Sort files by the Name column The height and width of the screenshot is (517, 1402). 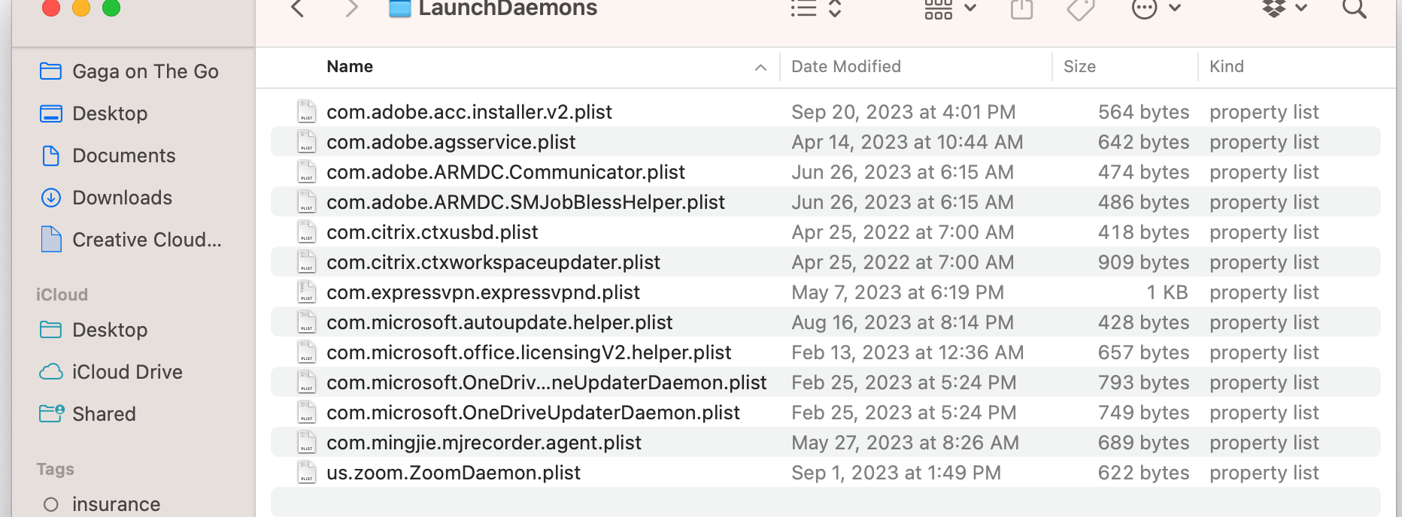350,67
